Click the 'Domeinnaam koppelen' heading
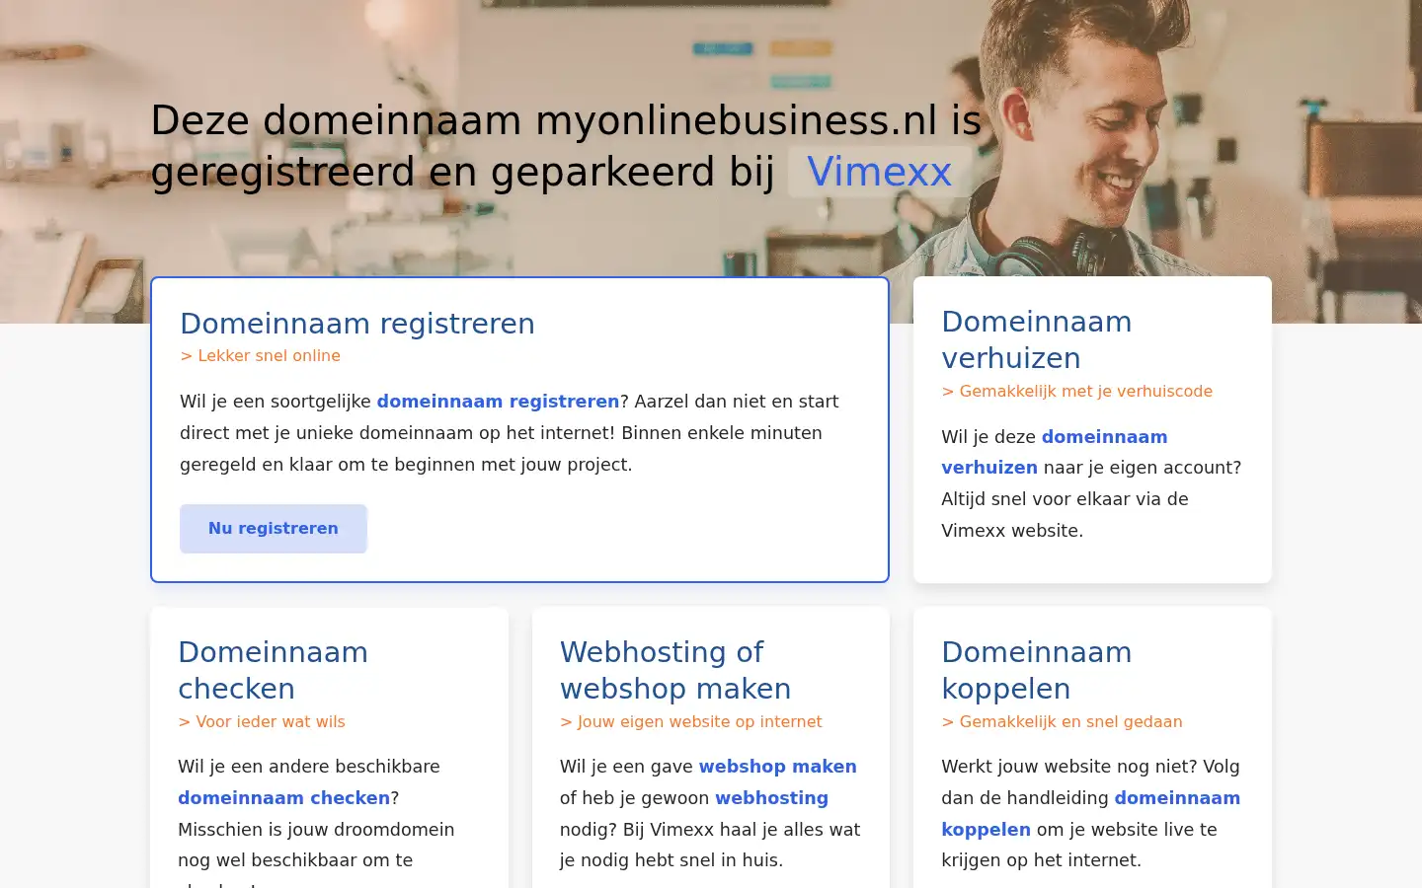This screenshot has height=888, width=1422. (1037, 670)
